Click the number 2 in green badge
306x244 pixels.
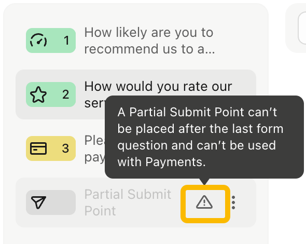tap(65, 94)
